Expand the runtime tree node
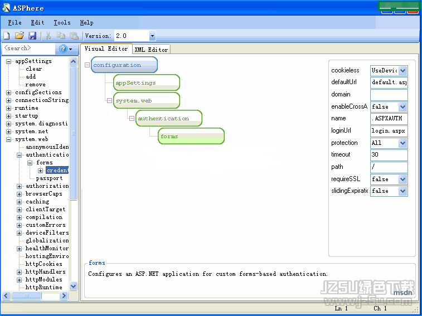422x316 pixels. click(9, 108)
